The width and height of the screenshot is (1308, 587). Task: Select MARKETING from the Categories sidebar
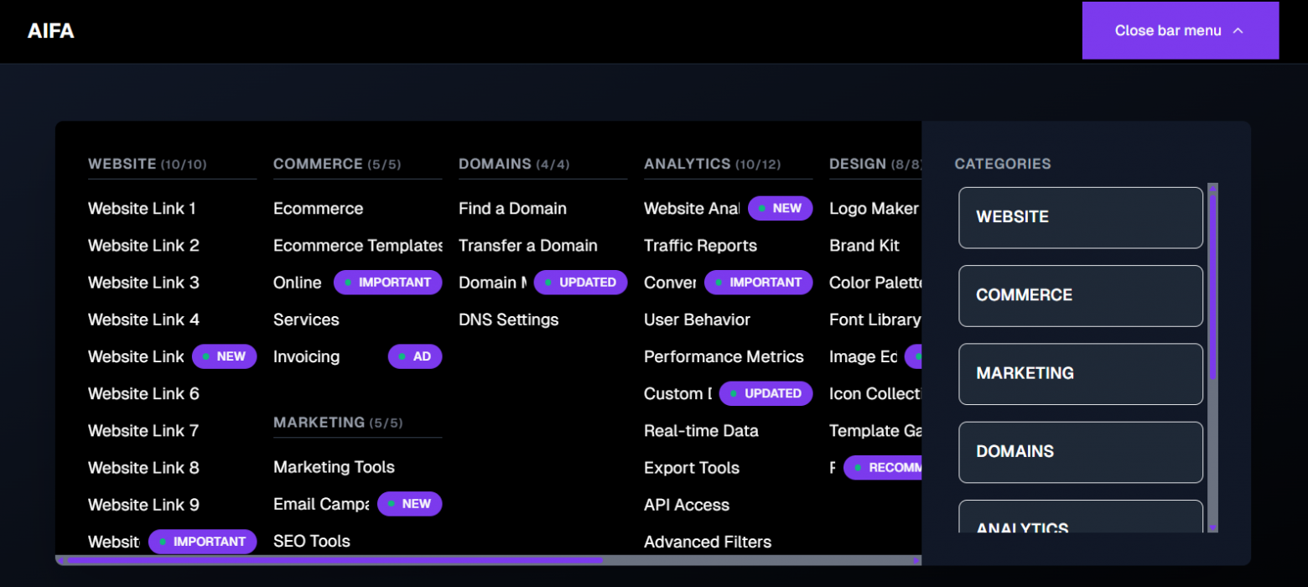(x=1080, y=373)
